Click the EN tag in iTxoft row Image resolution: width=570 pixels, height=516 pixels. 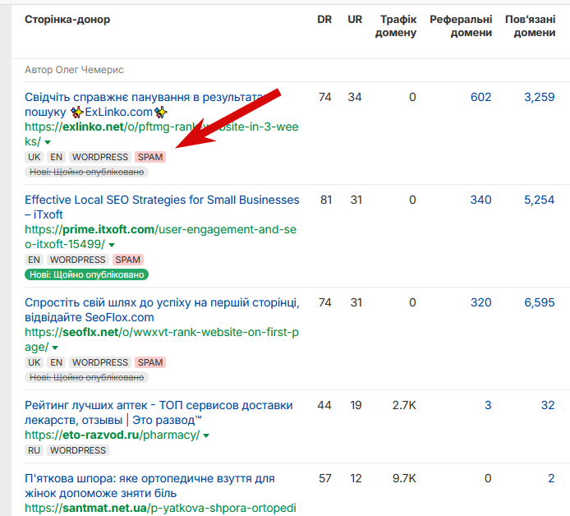pos(34,260)
